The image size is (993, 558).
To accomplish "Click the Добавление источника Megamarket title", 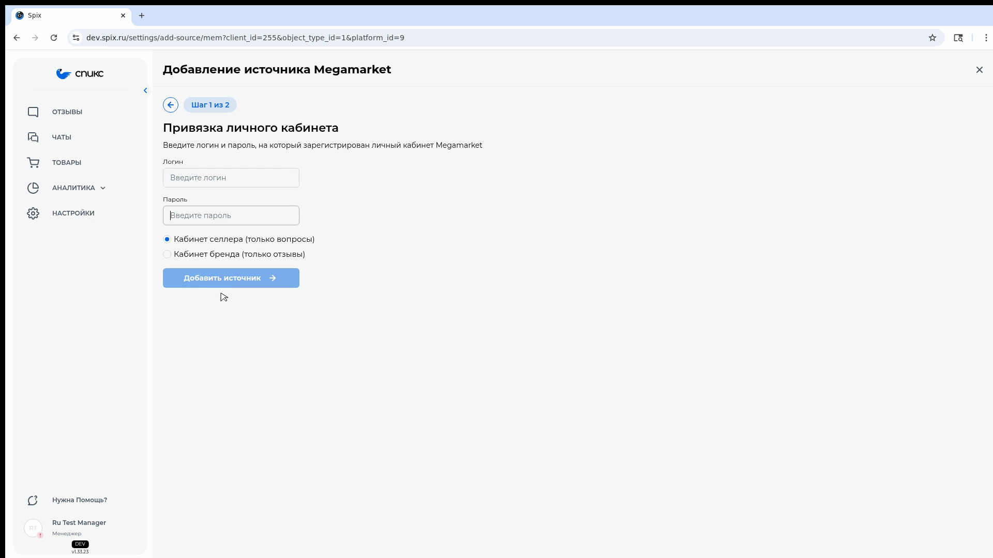I will point(277,70).
